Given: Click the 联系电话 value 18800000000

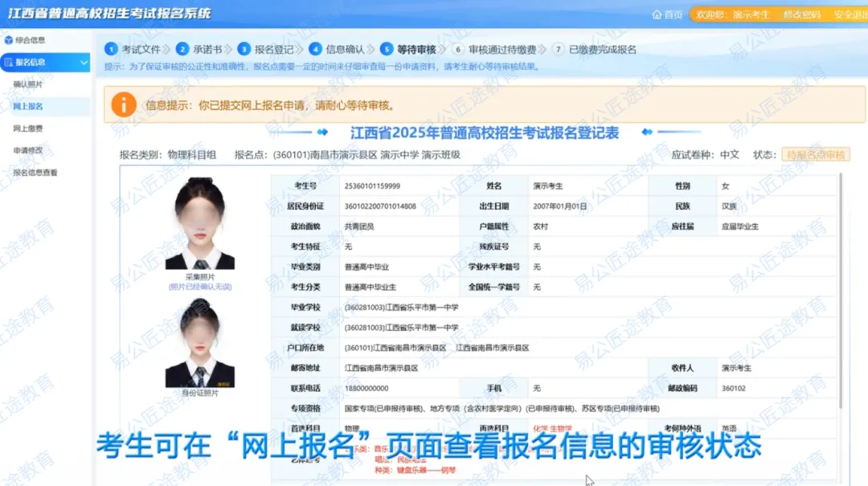Looking at the screenshot, I should [366, 388].
